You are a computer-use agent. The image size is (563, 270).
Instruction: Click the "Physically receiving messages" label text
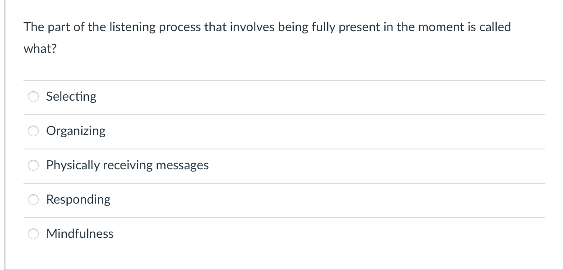[128, 165]
